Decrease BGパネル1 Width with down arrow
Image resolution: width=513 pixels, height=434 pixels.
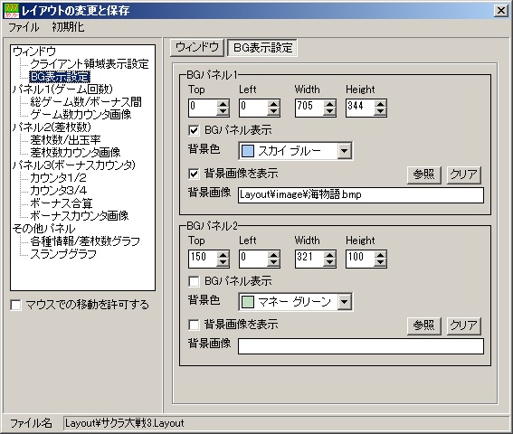point(329,112)
